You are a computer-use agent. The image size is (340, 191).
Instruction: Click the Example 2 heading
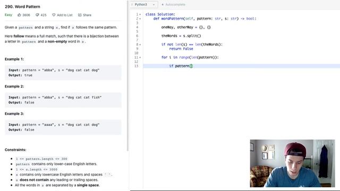pos(14,86)
